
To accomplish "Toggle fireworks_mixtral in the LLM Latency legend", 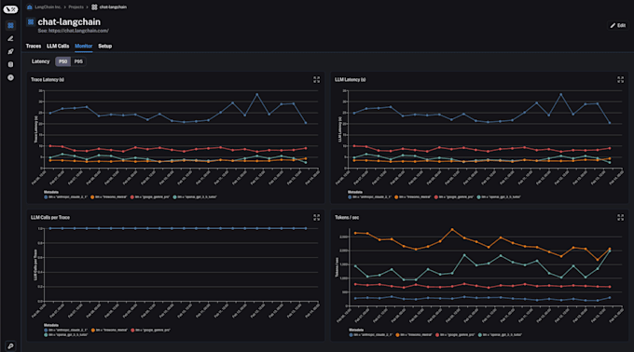I will pos(412,197).
